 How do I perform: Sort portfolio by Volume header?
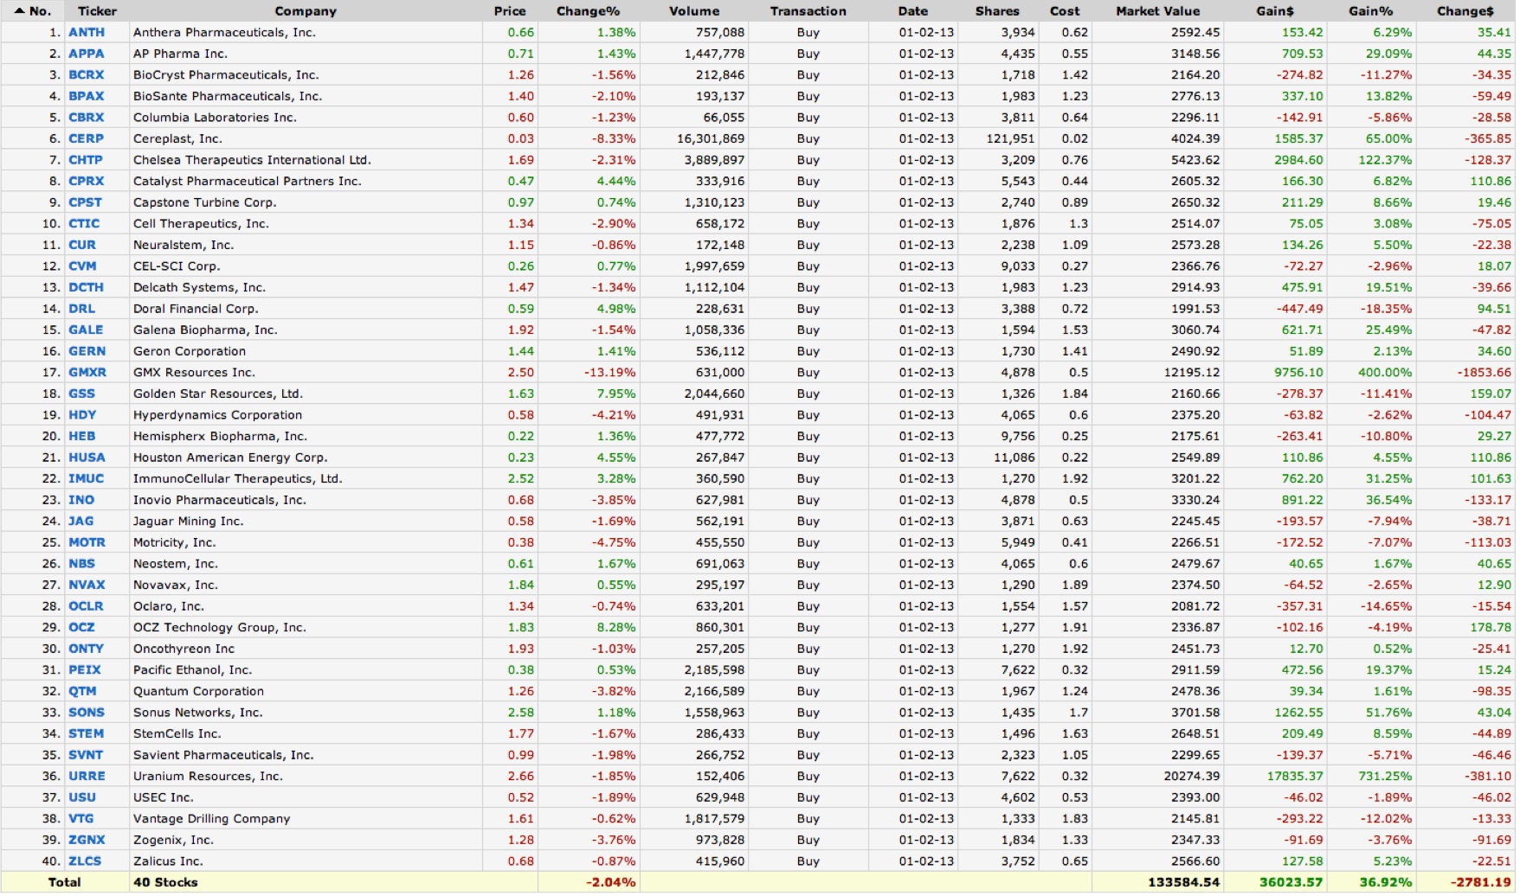pyautogui.click(x=694, y=11)
